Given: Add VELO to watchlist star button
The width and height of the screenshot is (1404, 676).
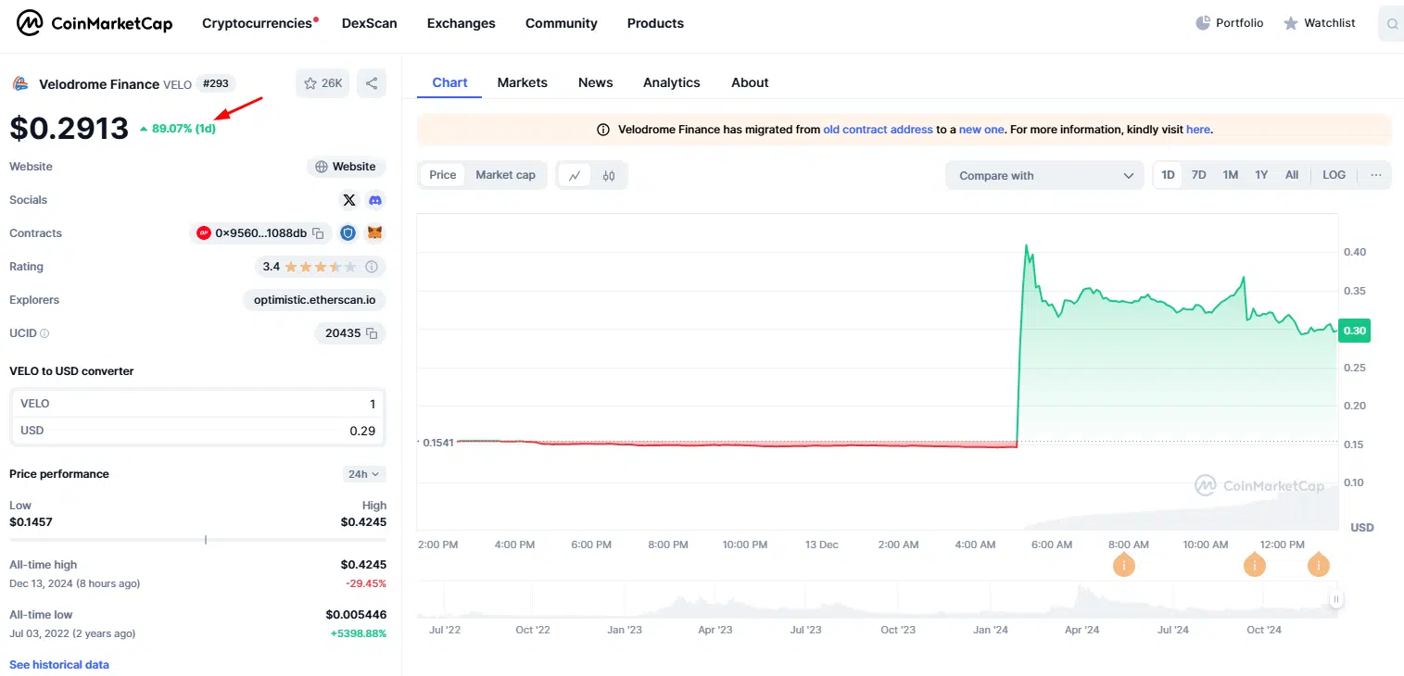Looking at the screenshot, I should tap(323, 83).
